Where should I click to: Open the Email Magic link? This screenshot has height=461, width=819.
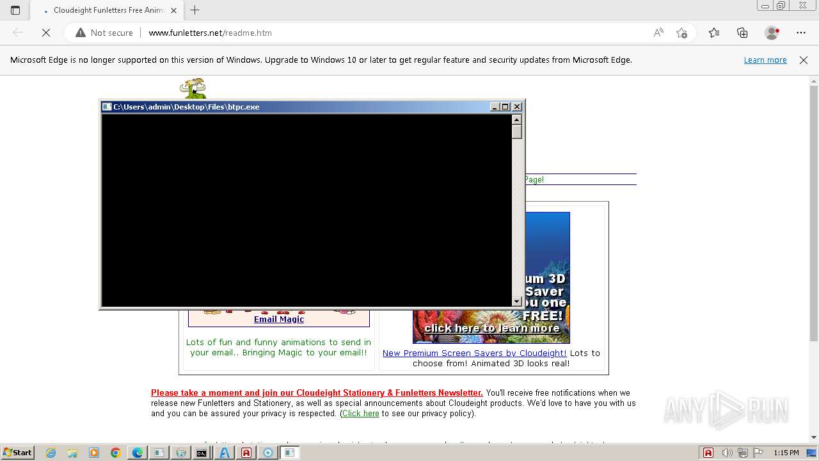point(279,319)
